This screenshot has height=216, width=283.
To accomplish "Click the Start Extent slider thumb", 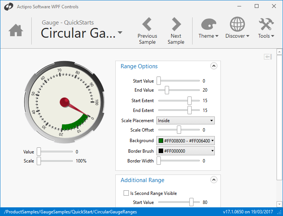I will pos(189,100).
